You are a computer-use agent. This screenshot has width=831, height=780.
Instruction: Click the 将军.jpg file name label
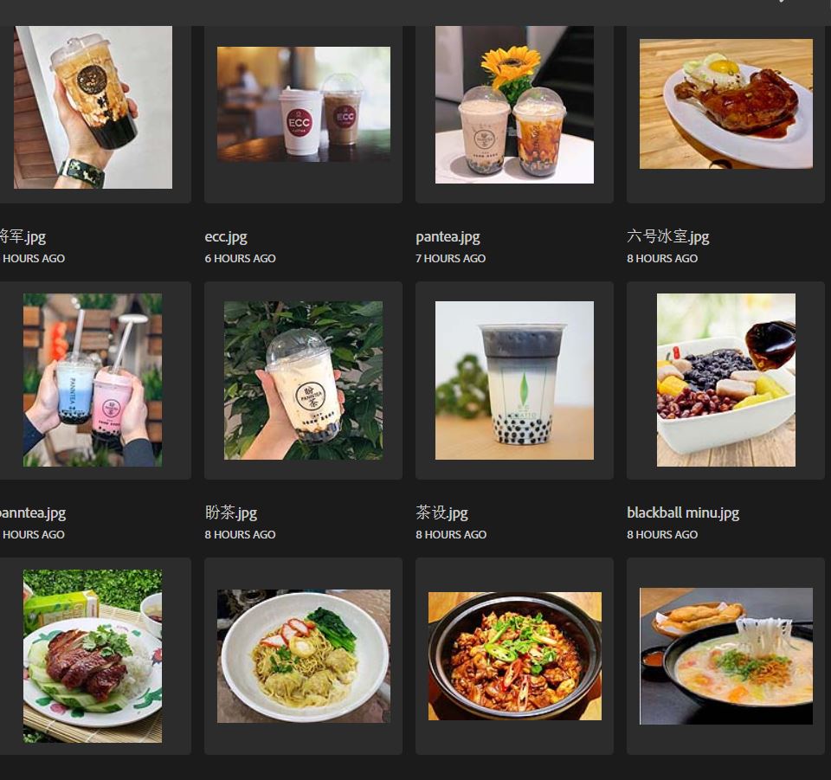23,236
